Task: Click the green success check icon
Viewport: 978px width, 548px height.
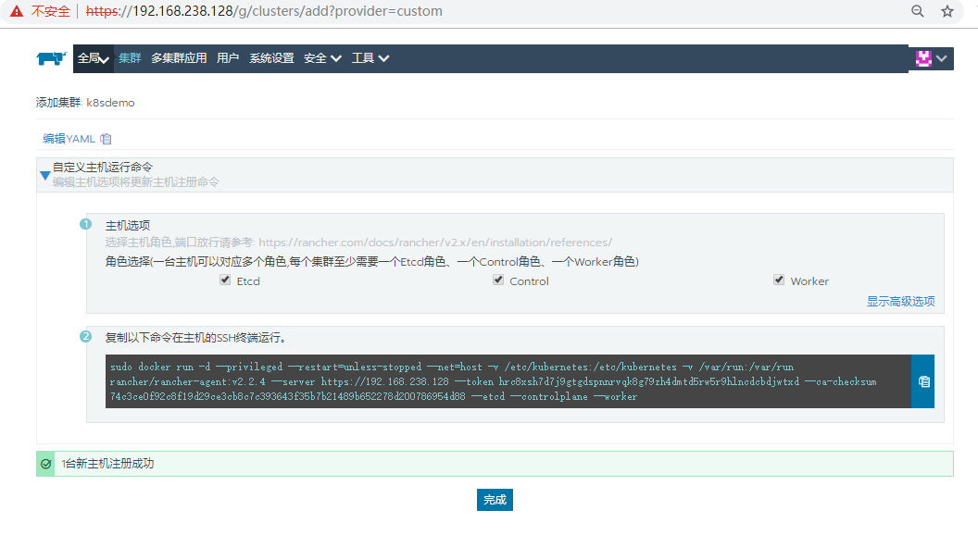Action: pyautogui.click(x=45, y=464)
